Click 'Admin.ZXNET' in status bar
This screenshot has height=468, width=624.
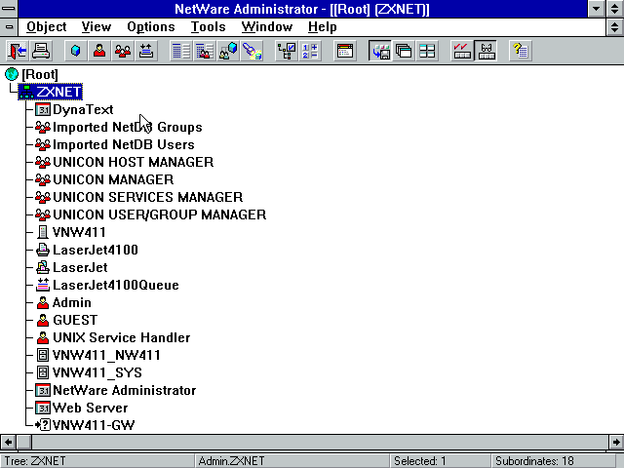pos(231,461)
